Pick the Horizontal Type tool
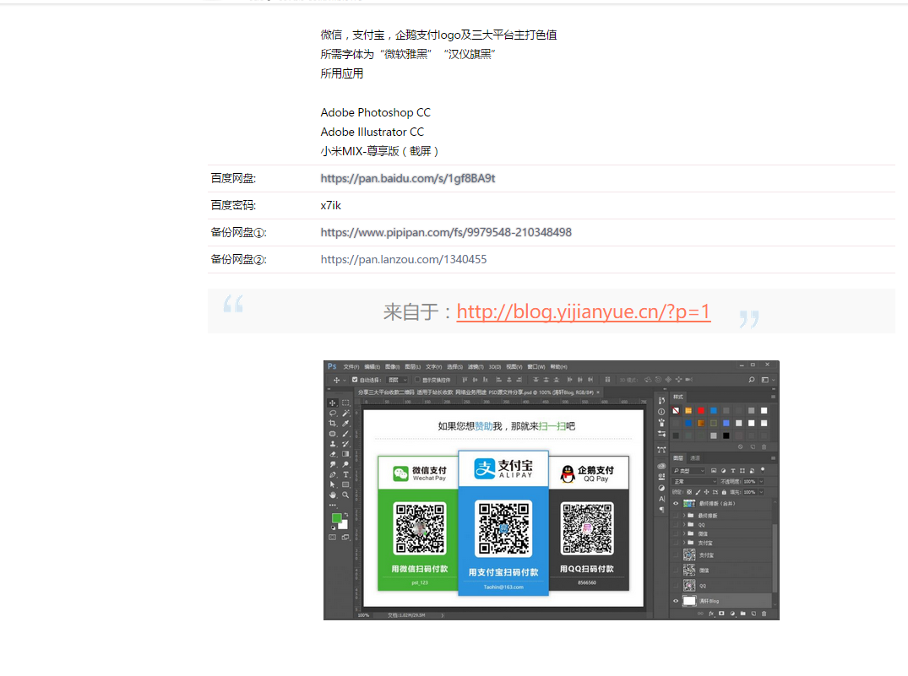This screenshot has width=908, height=676. [346, 474]
